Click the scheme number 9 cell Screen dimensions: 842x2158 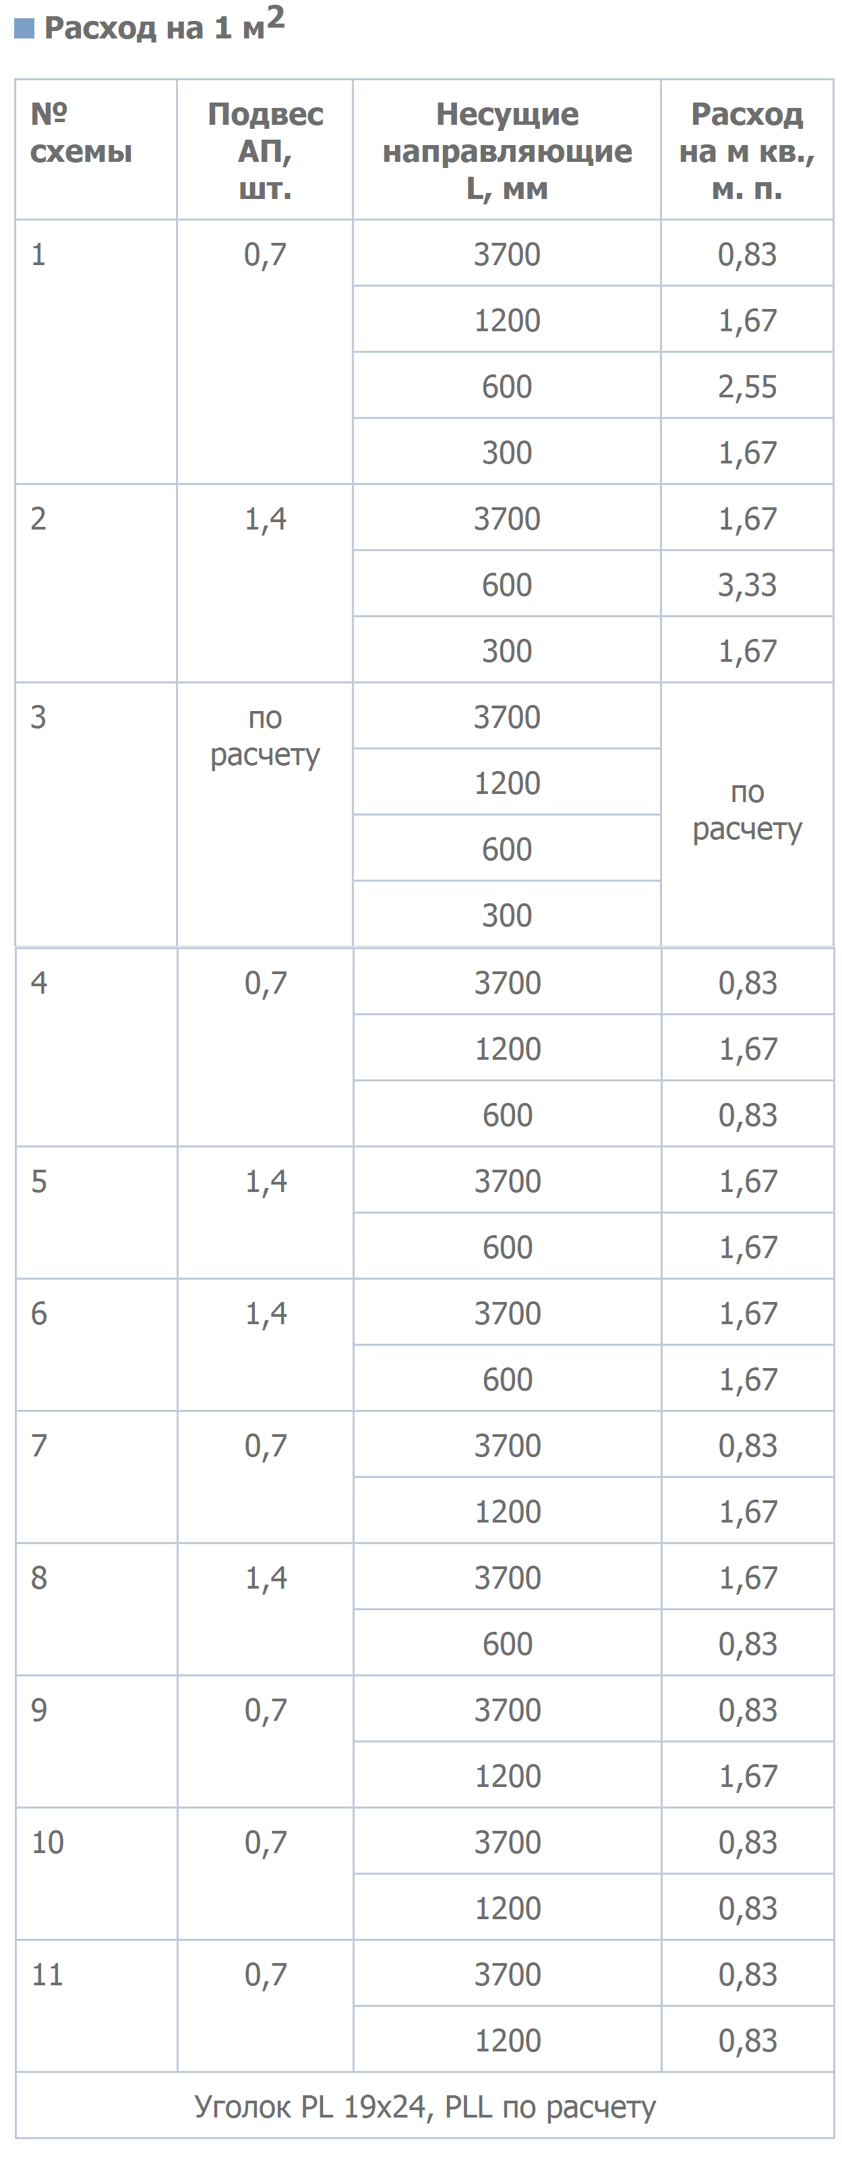(x=97, y=1741)
